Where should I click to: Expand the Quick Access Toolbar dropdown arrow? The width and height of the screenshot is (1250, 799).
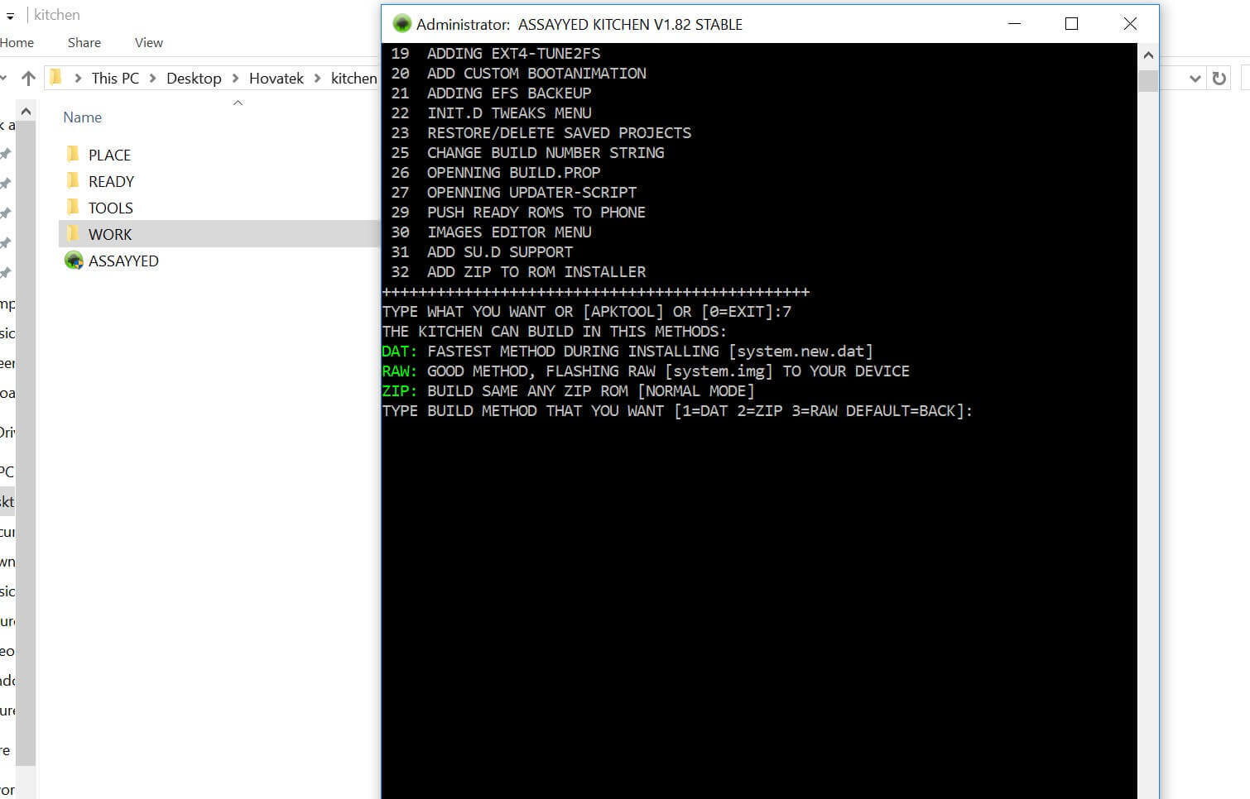pos(9,15)
